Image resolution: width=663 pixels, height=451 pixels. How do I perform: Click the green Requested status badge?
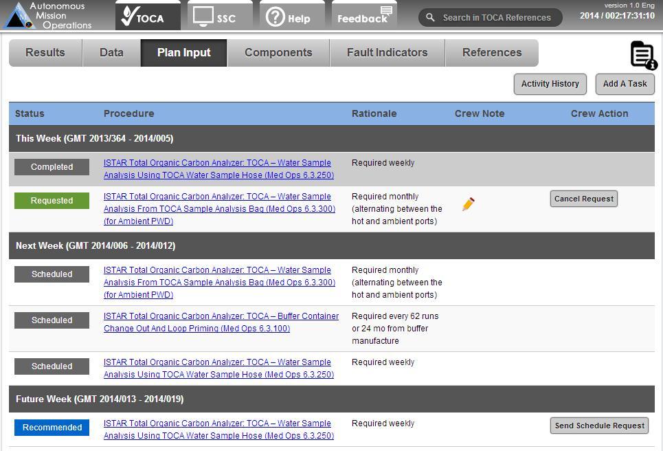click(52, 201)
